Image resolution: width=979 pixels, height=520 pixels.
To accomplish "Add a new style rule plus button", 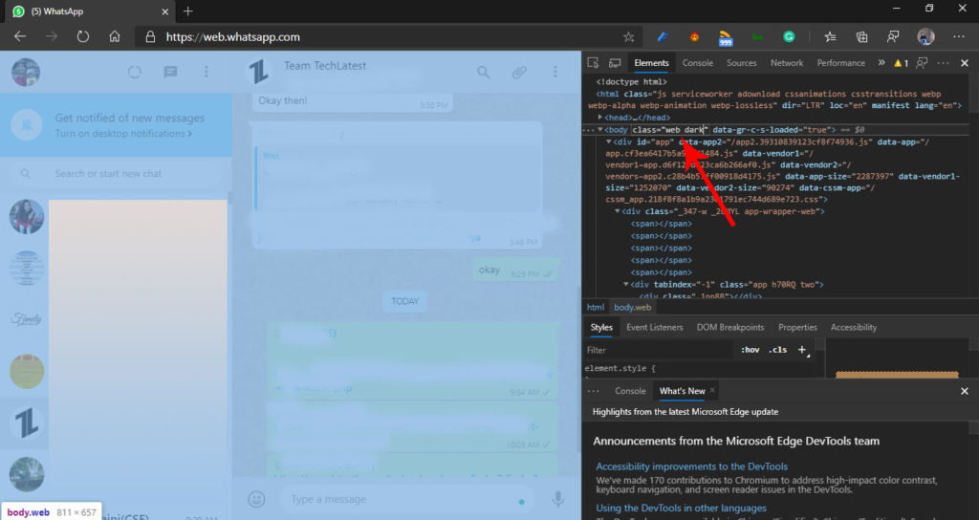I will tap(802, 350).
